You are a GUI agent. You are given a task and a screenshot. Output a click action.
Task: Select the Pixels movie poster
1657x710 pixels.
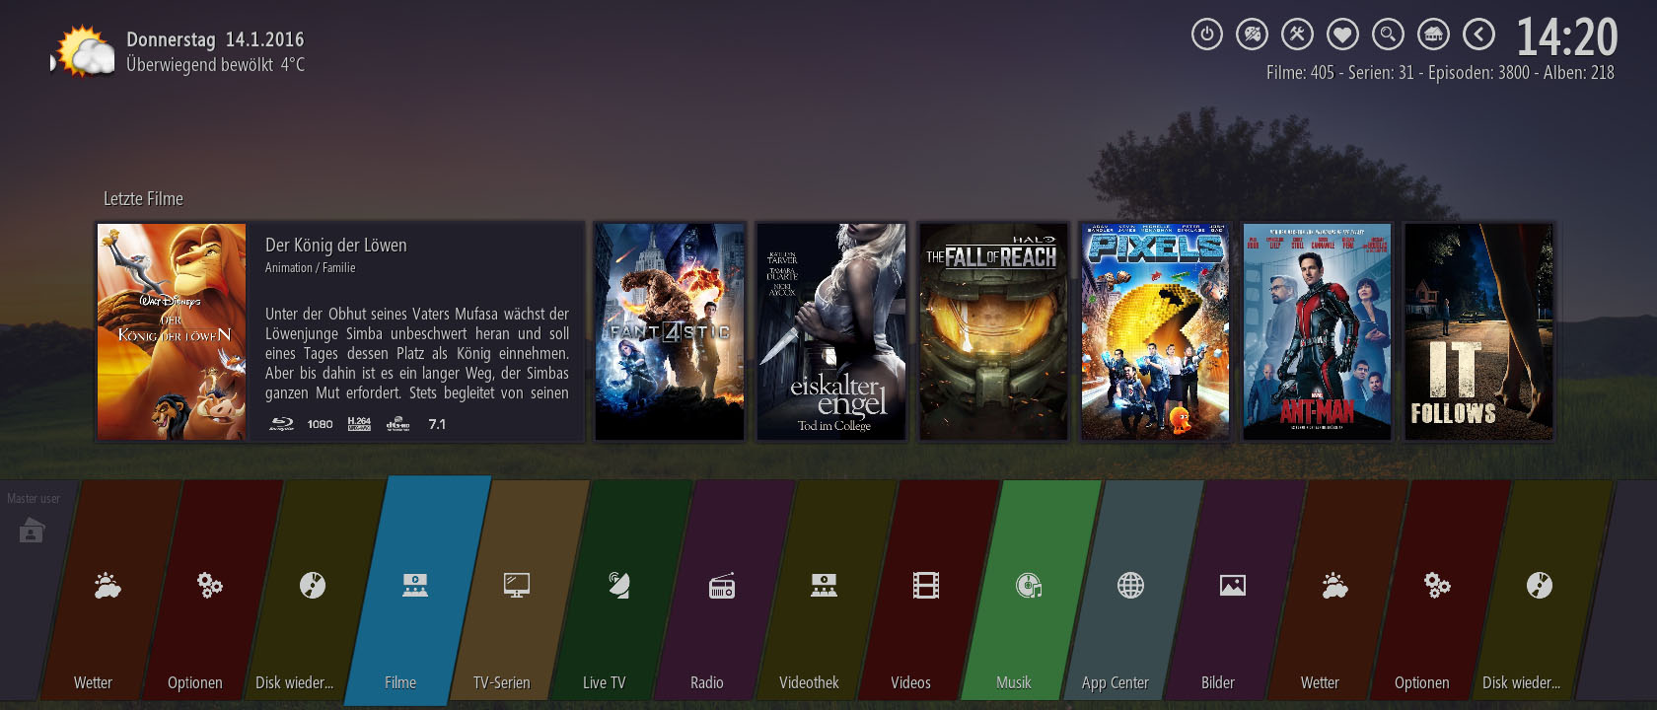(x=1155, y=331)
